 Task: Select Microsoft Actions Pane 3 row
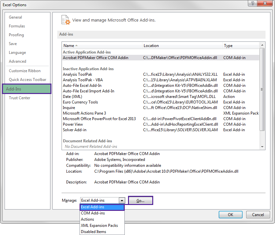point(161,113)
